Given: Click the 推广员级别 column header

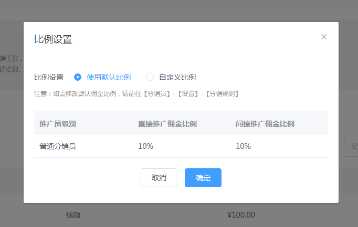Looking at the screenshot, I should pyautogui.click(x=58, y=124).
